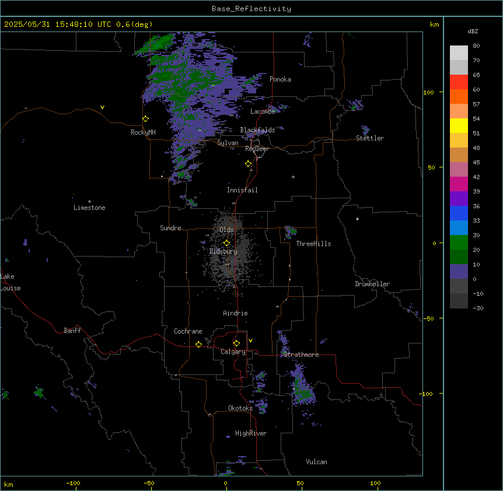The width and height of the screenshot is (503, 491).
Task: Select the Lake Louise label
Action: tap(11, 282)
